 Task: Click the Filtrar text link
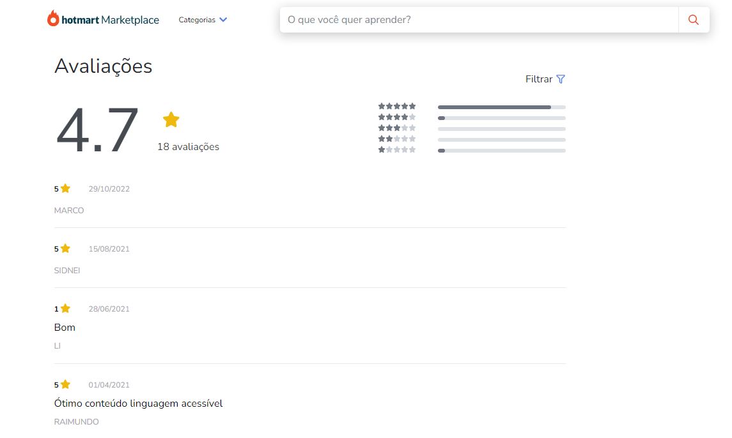pyautogui.click(x=538, y=79)
